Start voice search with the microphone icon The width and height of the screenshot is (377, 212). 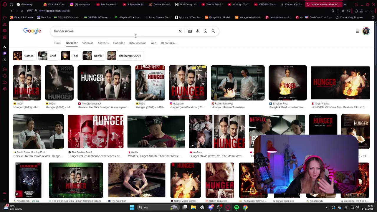point(198,31)
